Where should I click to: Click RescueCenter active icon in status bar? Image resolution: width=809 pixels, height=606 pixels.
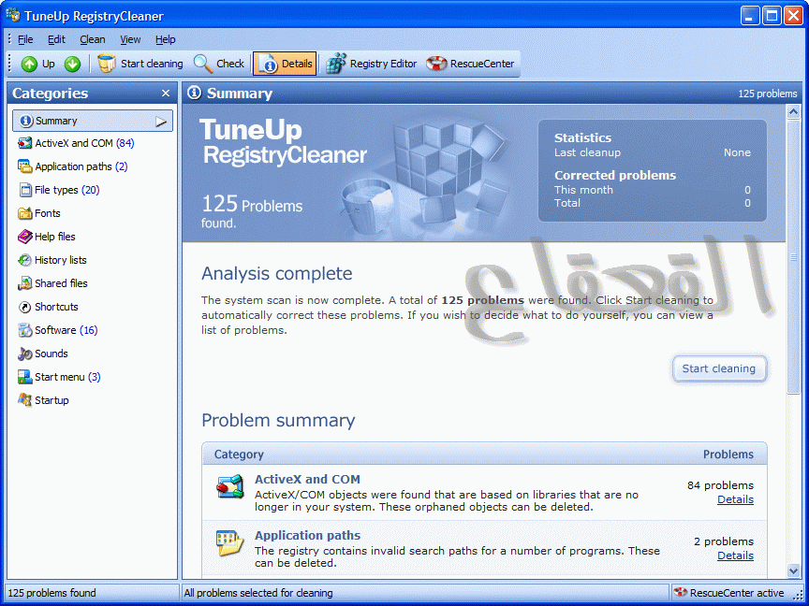(681, 593)
